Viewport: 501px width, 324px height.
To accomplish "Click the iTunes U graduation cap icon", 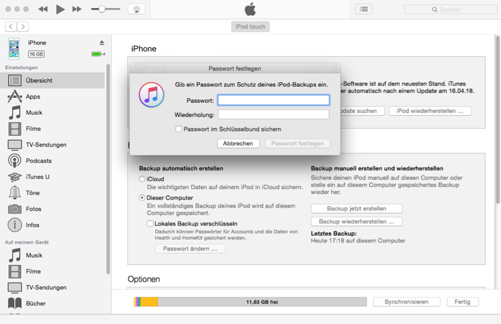I will point(14,177).
